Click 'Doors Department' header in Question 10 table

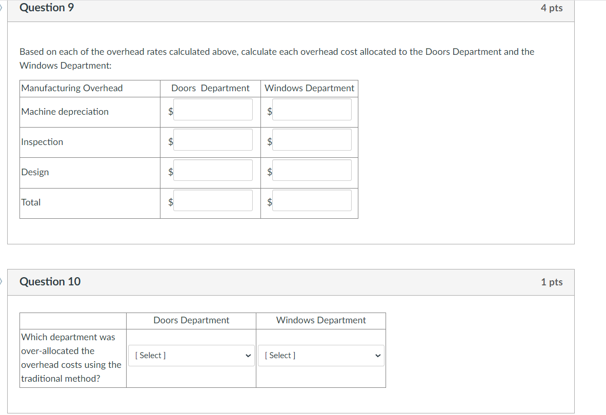coord(191,320)
